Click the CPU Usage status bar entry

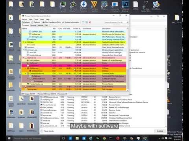click(x=28, y=94)
